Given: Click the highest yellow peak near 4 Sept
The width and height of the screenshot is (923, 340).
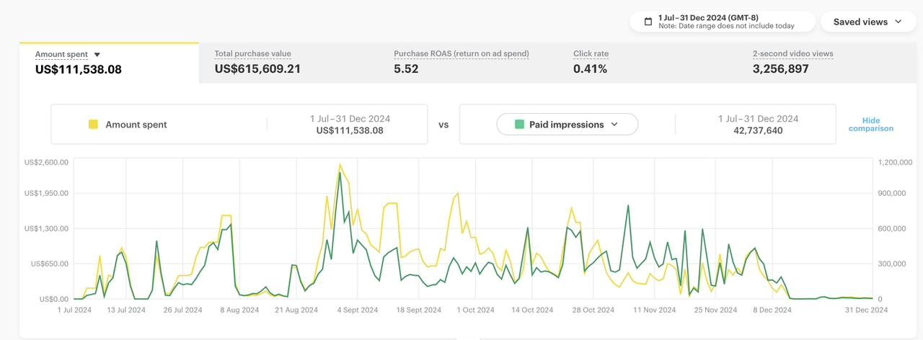Looking at the screenshot, I should click(340, 164).
